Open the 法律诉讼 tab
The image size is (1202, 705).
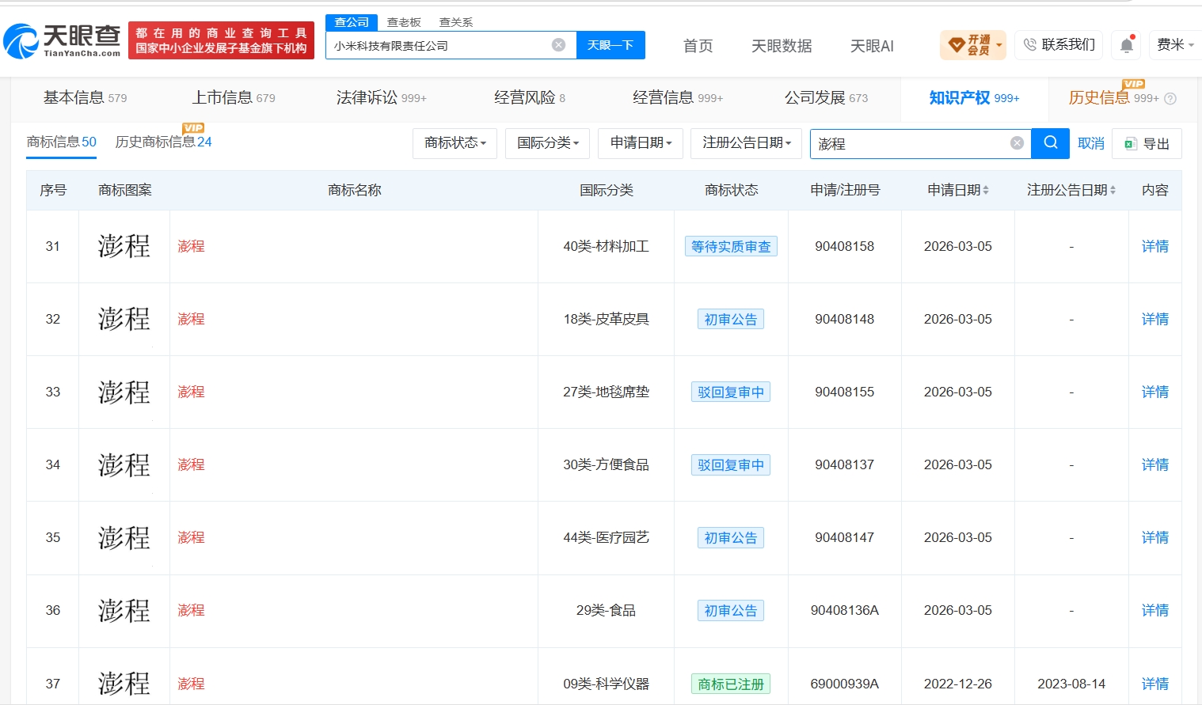pos(382,98)
